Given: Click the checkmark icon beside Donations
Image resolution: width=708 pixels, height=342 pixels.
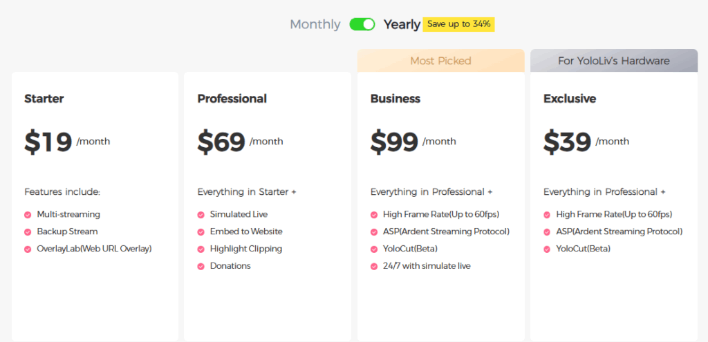Looking at the screenshot, I should tap(201, 267).
